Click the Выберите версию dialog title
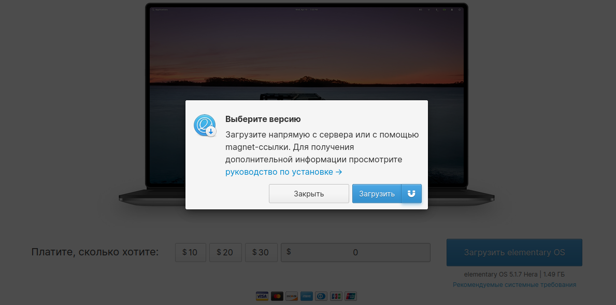Viewport: 616px width, 305px height. tap(263, 119)
